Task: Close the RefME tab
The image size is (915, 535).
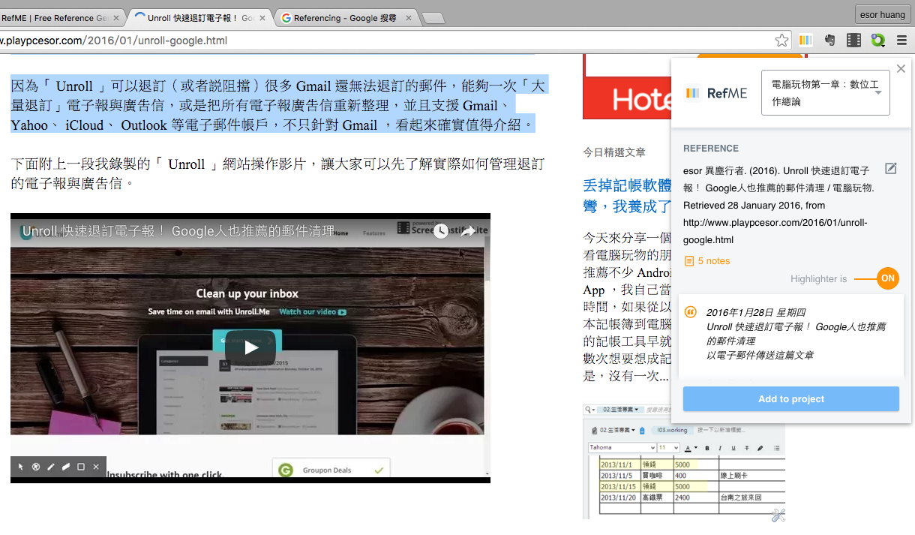Action: (x=116, y=18)
